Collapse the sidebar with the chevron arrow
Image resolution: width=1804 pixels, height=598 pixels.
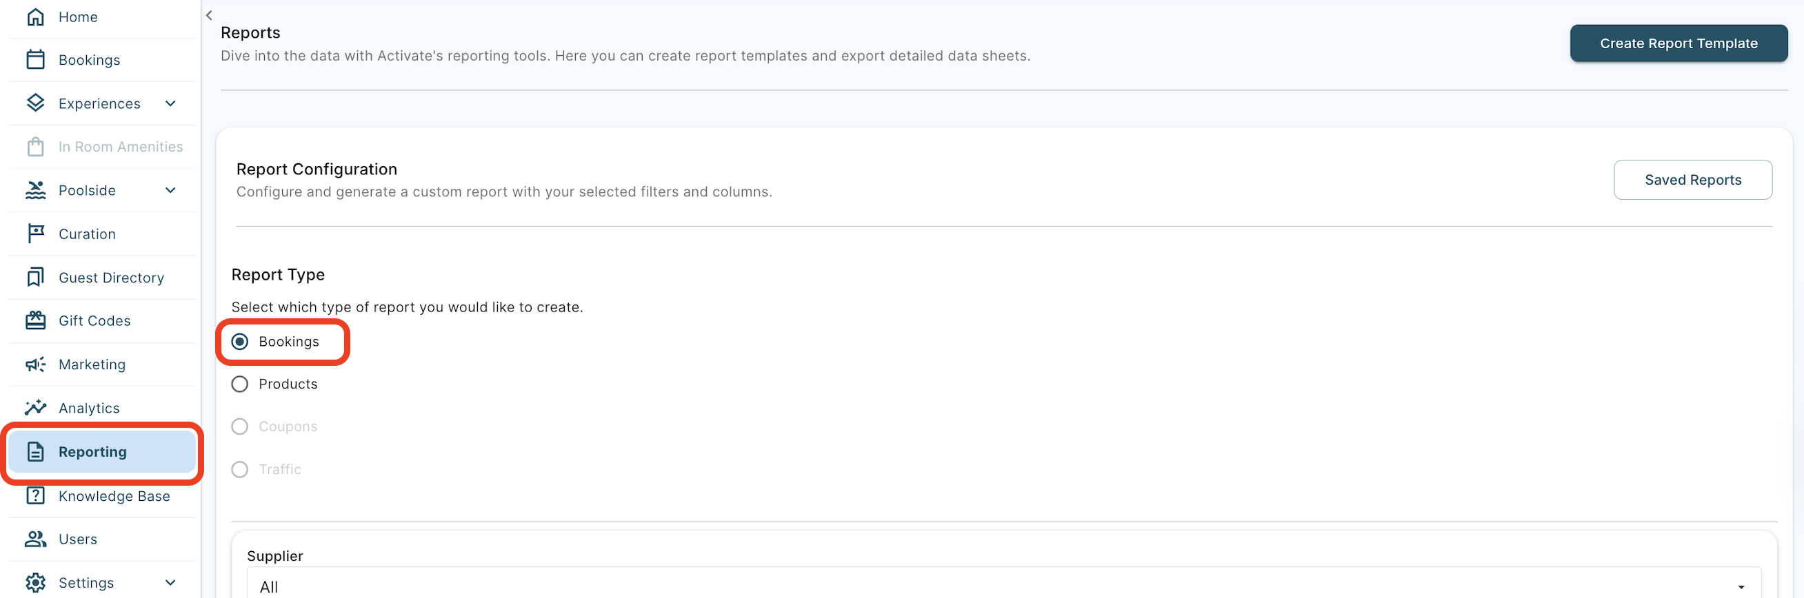[209, 15]
